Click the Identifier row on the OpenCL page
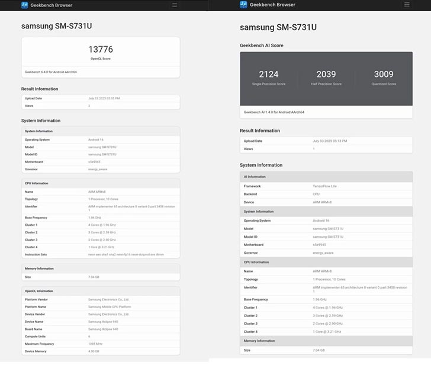Image resolution: width=431 pixels, height=366 pixels. click(x=101, y=208)
